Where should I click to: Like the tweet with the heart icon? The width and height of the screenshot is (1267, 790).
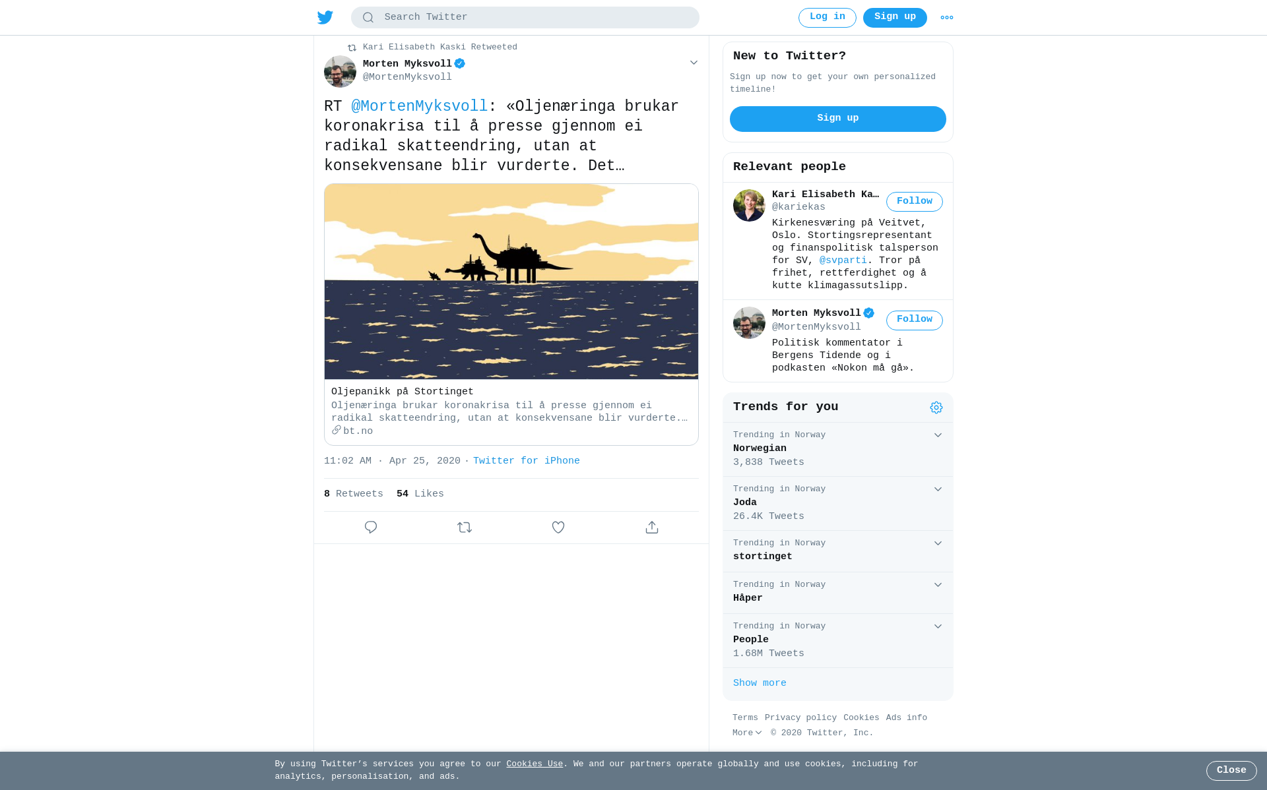558,527
